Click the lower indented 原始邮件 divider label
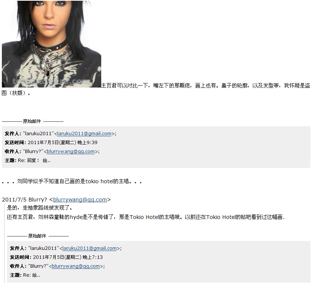This screenshot has width=316, height=283. (x=37, y=236)
